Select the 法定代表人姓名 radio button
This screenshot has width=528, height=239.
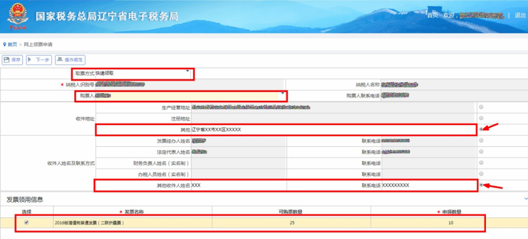[481, 152]
